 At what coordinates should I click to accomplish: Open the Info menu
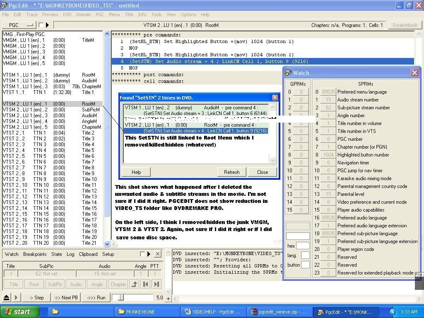[x=142, y=14]
